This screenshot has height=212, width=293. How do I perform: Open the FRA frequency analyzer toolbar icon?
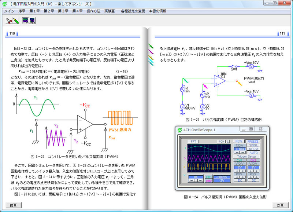(x=32, y=21)
